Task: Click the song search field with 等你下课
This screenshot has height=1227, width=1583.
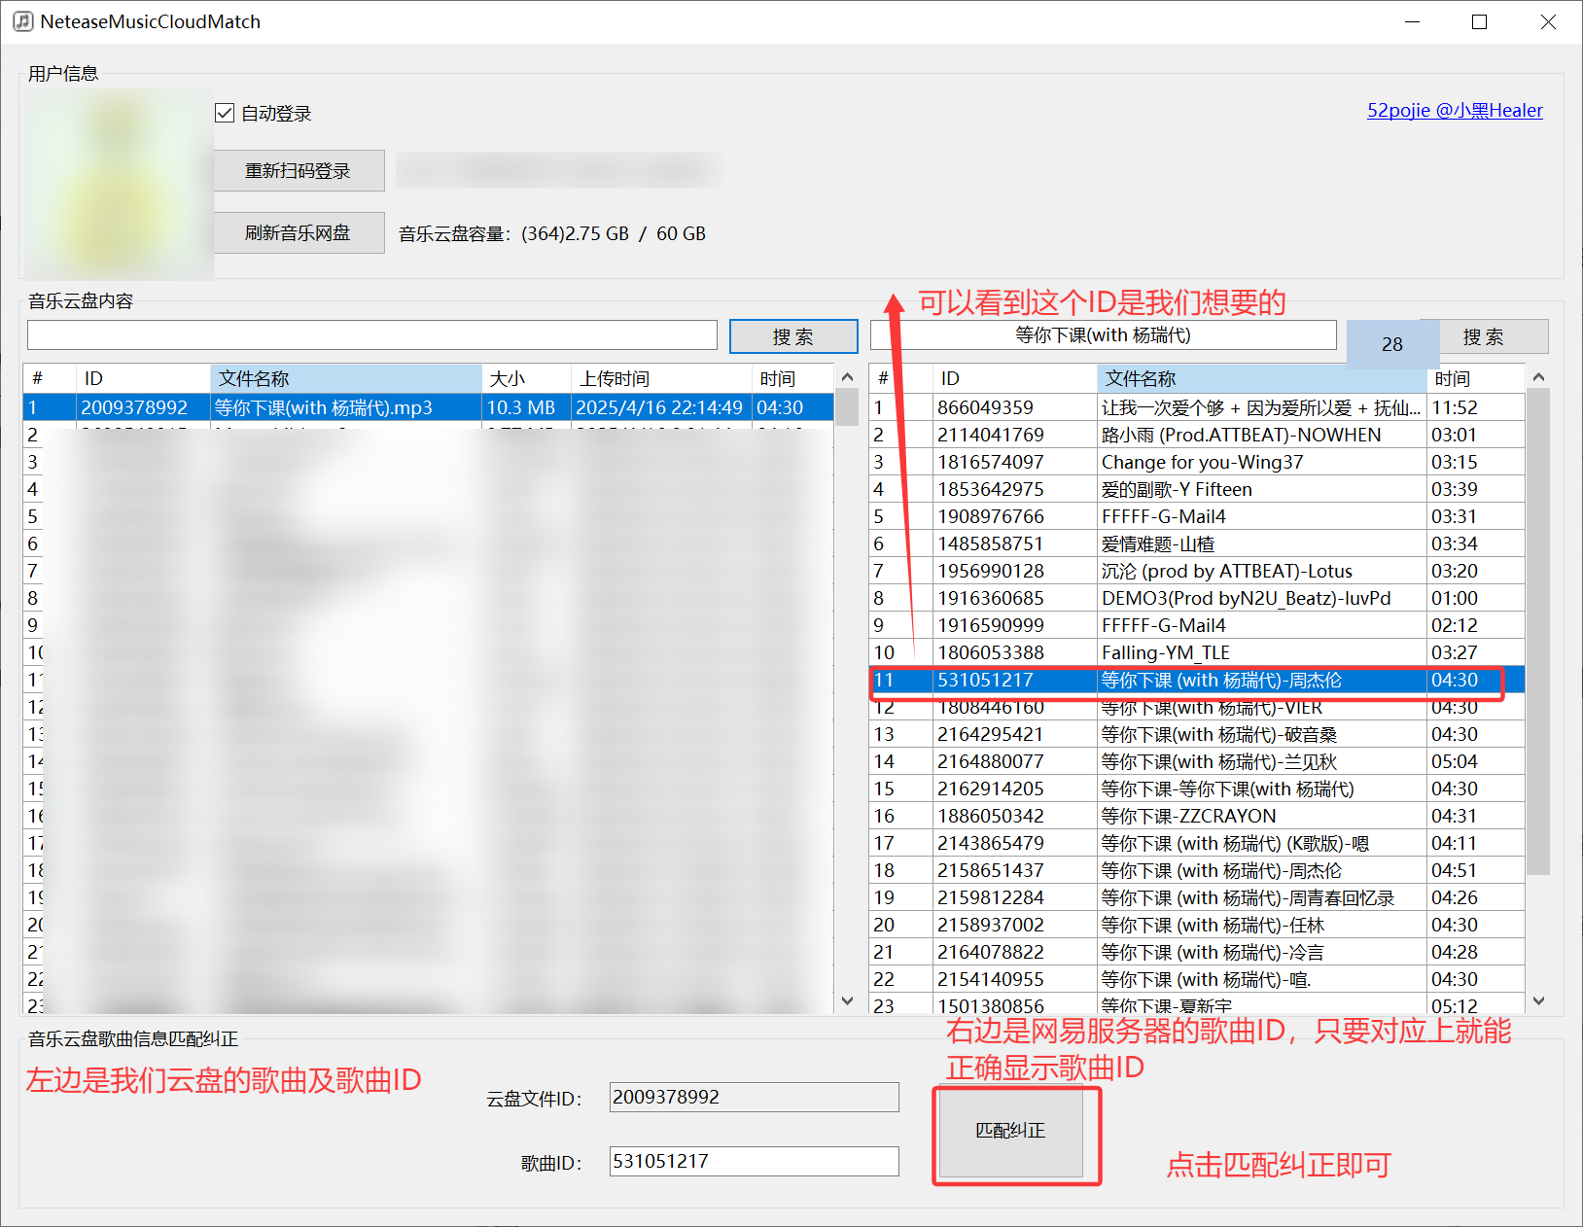Action: point(1103,334)
